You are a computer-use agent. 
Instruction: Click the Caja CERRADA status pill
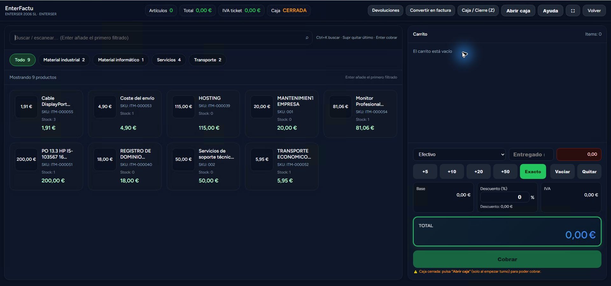click(289, 10)
